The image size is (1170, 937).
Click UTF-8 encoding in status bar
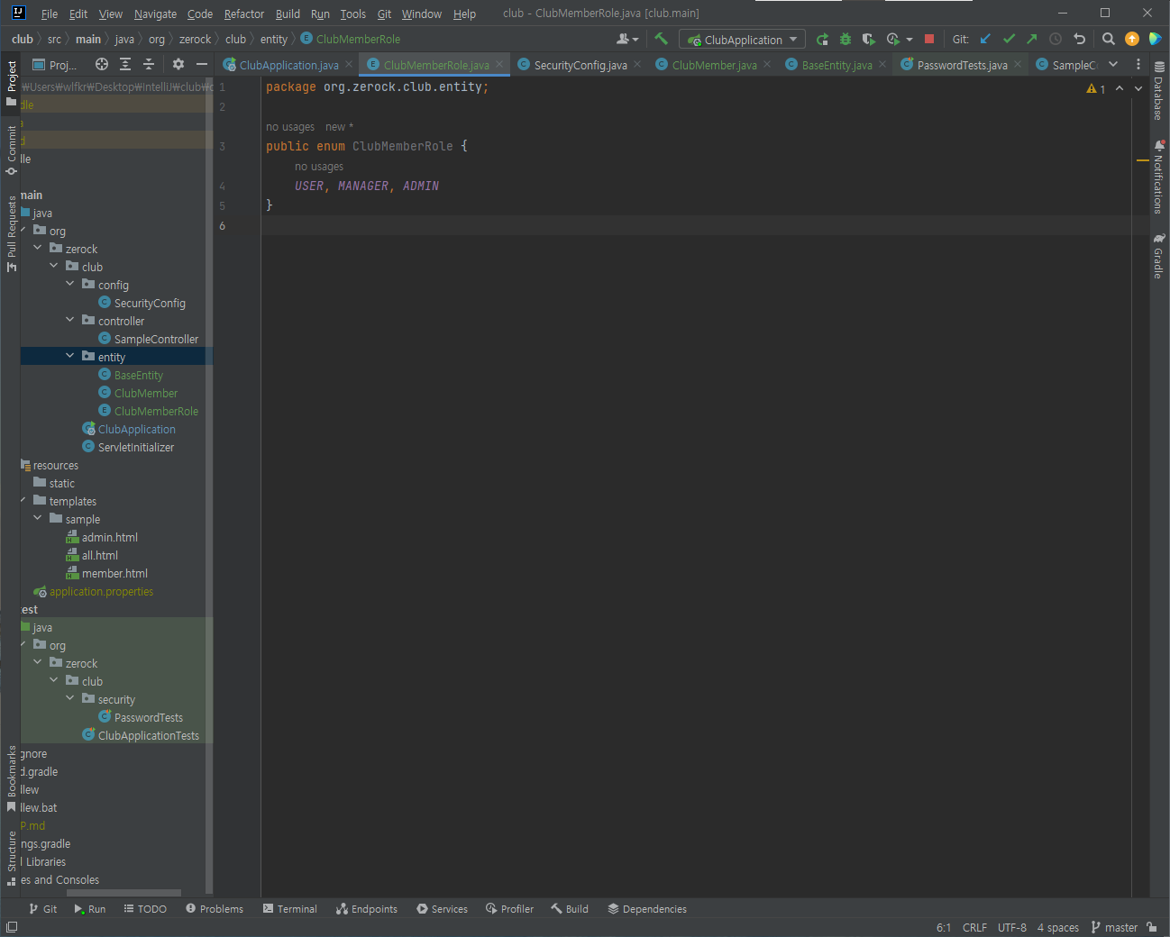pyautogui.click(x=1011, y=927)
